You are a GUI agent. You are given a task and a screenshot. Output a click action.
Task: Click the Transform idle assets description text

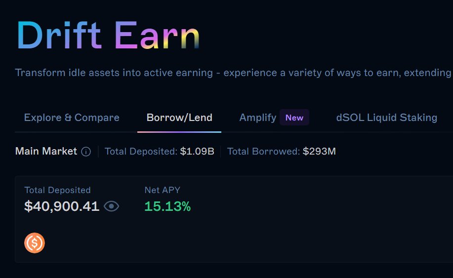point(233,73)
